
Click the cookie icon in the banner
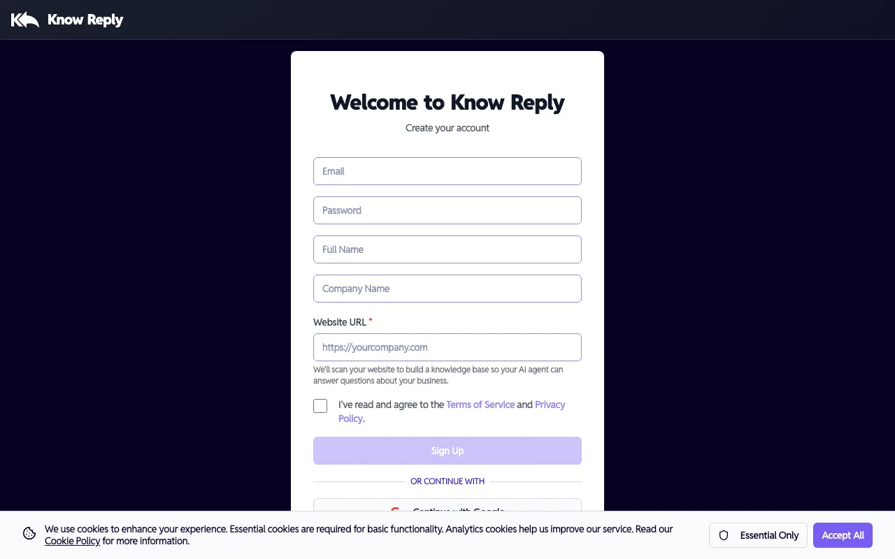pos(29,533)
